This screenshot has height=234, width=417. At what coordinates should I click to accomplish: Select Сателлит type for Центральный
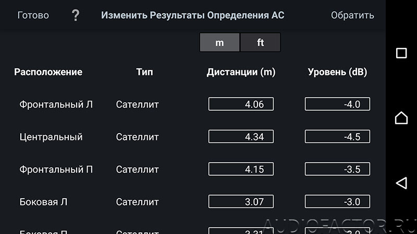[137, 137]
